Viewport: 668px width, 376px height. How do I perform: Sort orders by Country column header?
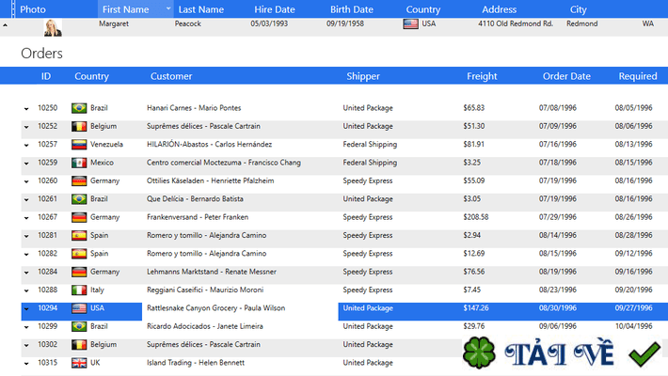(x=91, y=76)
